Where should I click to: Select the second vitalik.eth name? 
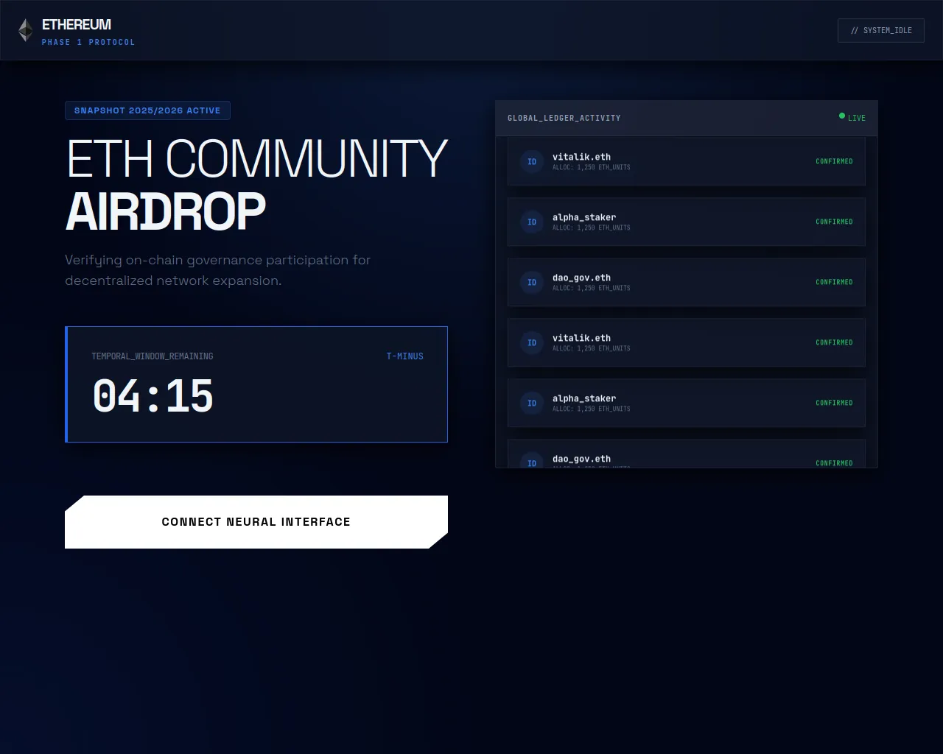[x=582, y=338]
